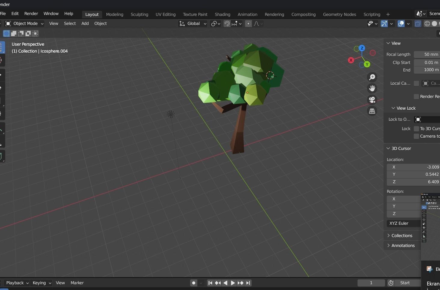Toggle proportional editing
The height and width of the screenshot is (290, 440).
[249, 23]
